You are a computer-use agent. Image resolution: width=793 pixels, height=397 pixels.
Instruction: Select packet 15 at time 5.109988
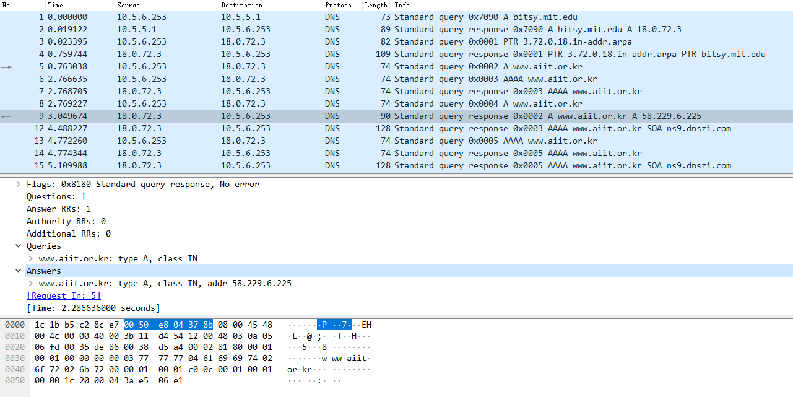(396, 165)
